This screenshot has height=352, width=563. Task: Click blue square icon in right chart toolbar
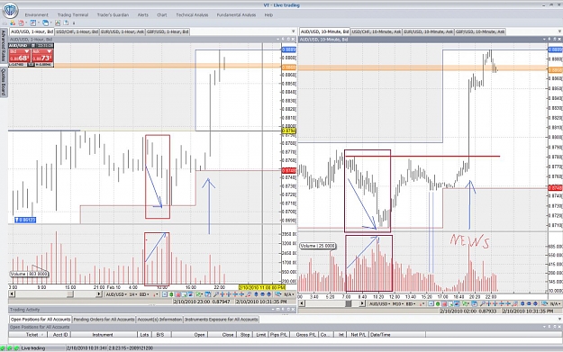click(x=431, y=304)
